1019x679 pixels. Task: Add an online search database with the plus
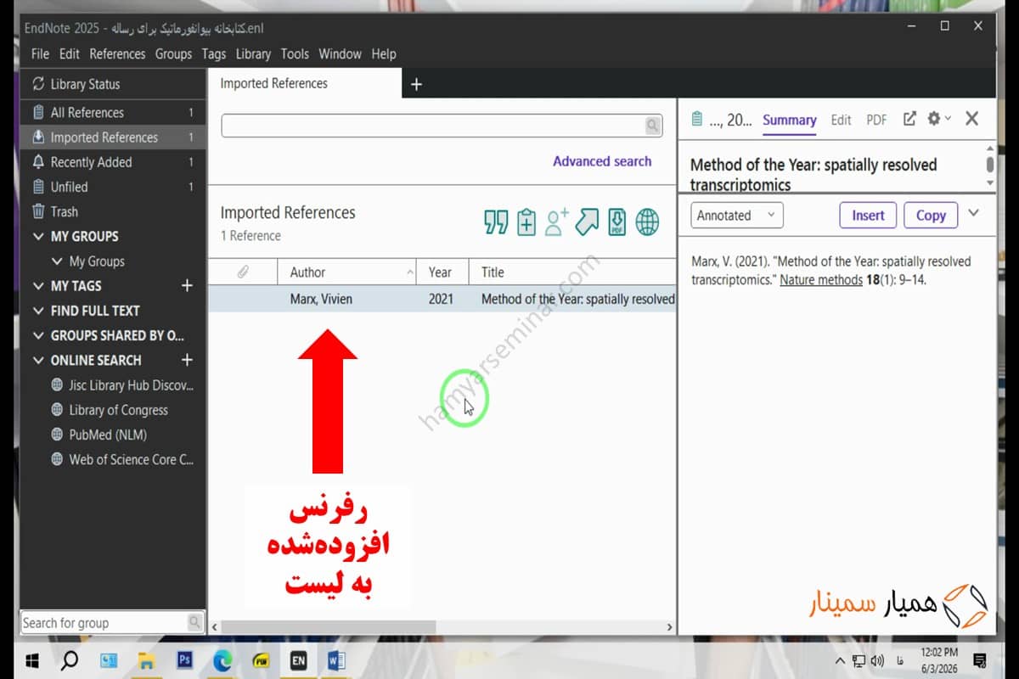pos(188,360)
